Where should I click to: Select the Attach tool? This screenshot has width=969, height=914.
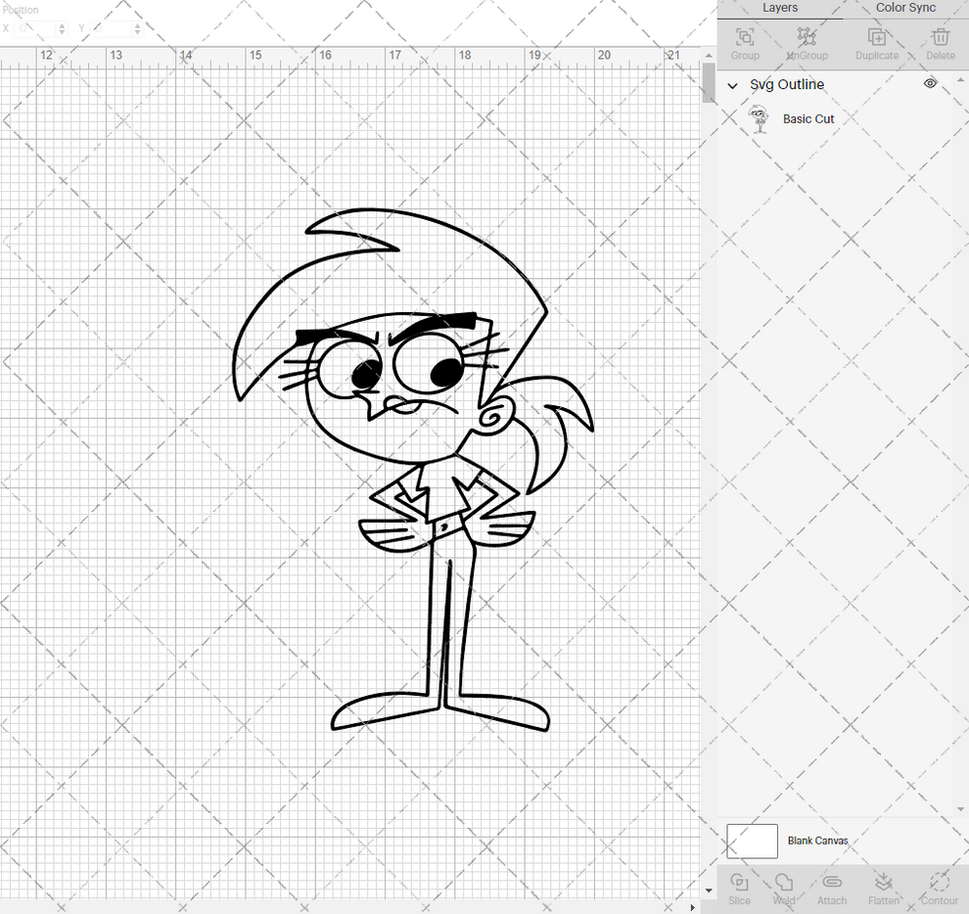point(832,886)
